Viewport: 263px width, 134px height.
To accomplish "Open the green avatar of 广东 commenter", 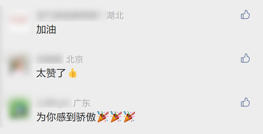I will coord(19,109).
